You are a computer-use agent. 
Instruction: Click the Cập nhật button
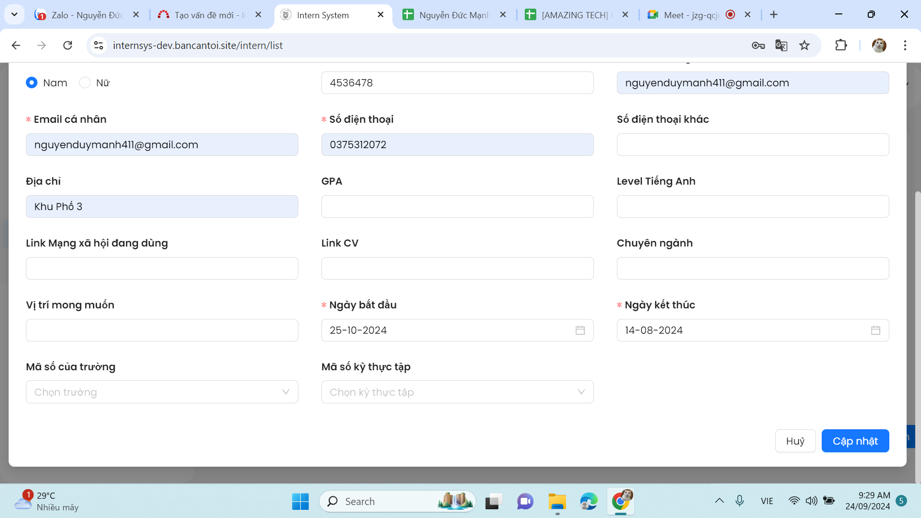pyautogui.click(x=855, y=441)
